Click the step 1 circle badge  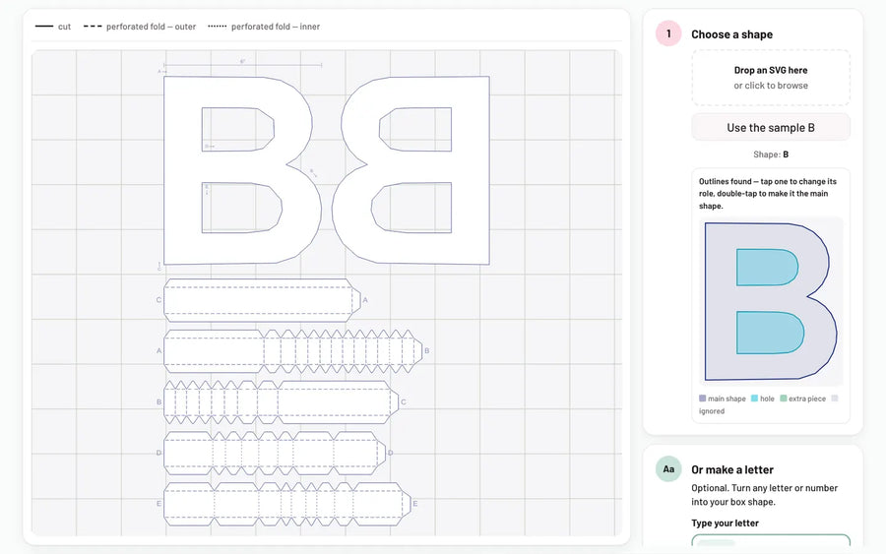668,33
